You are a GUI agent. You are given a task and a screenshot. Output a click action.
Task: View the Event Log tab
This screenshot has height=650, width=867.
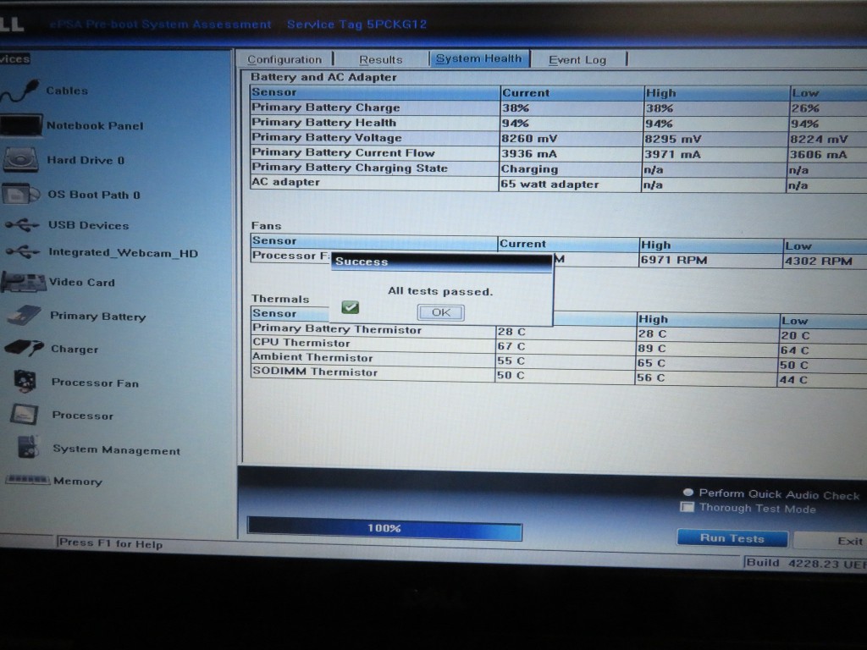(577, 60)
